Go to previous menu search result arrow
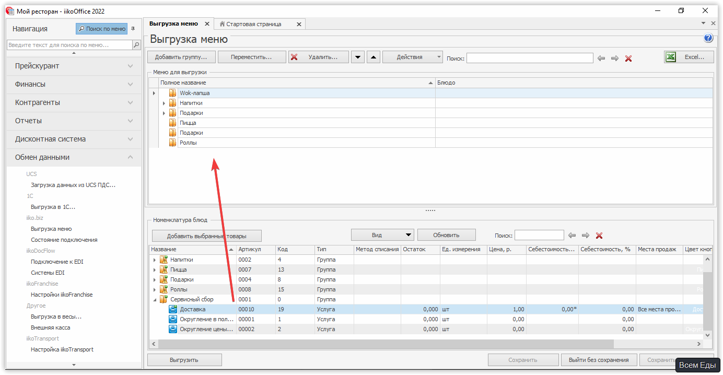 [x=601, y=58]
